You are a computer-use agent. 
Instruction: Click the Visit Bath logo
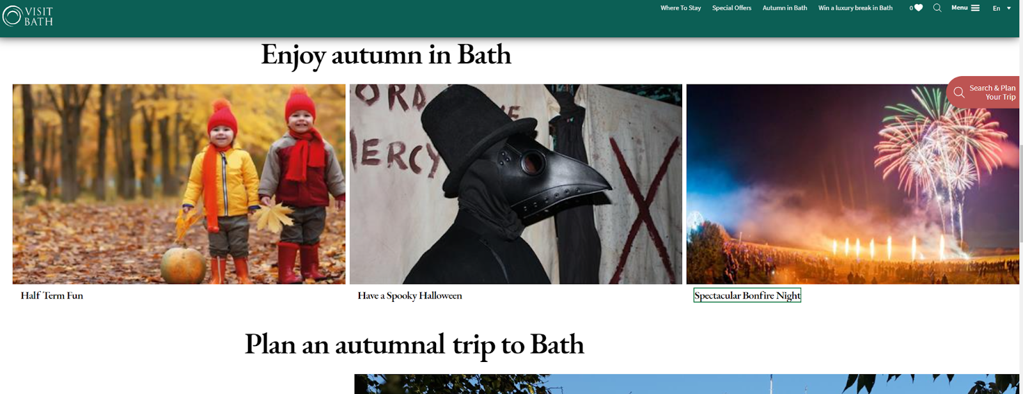click(x=27, y=16)
